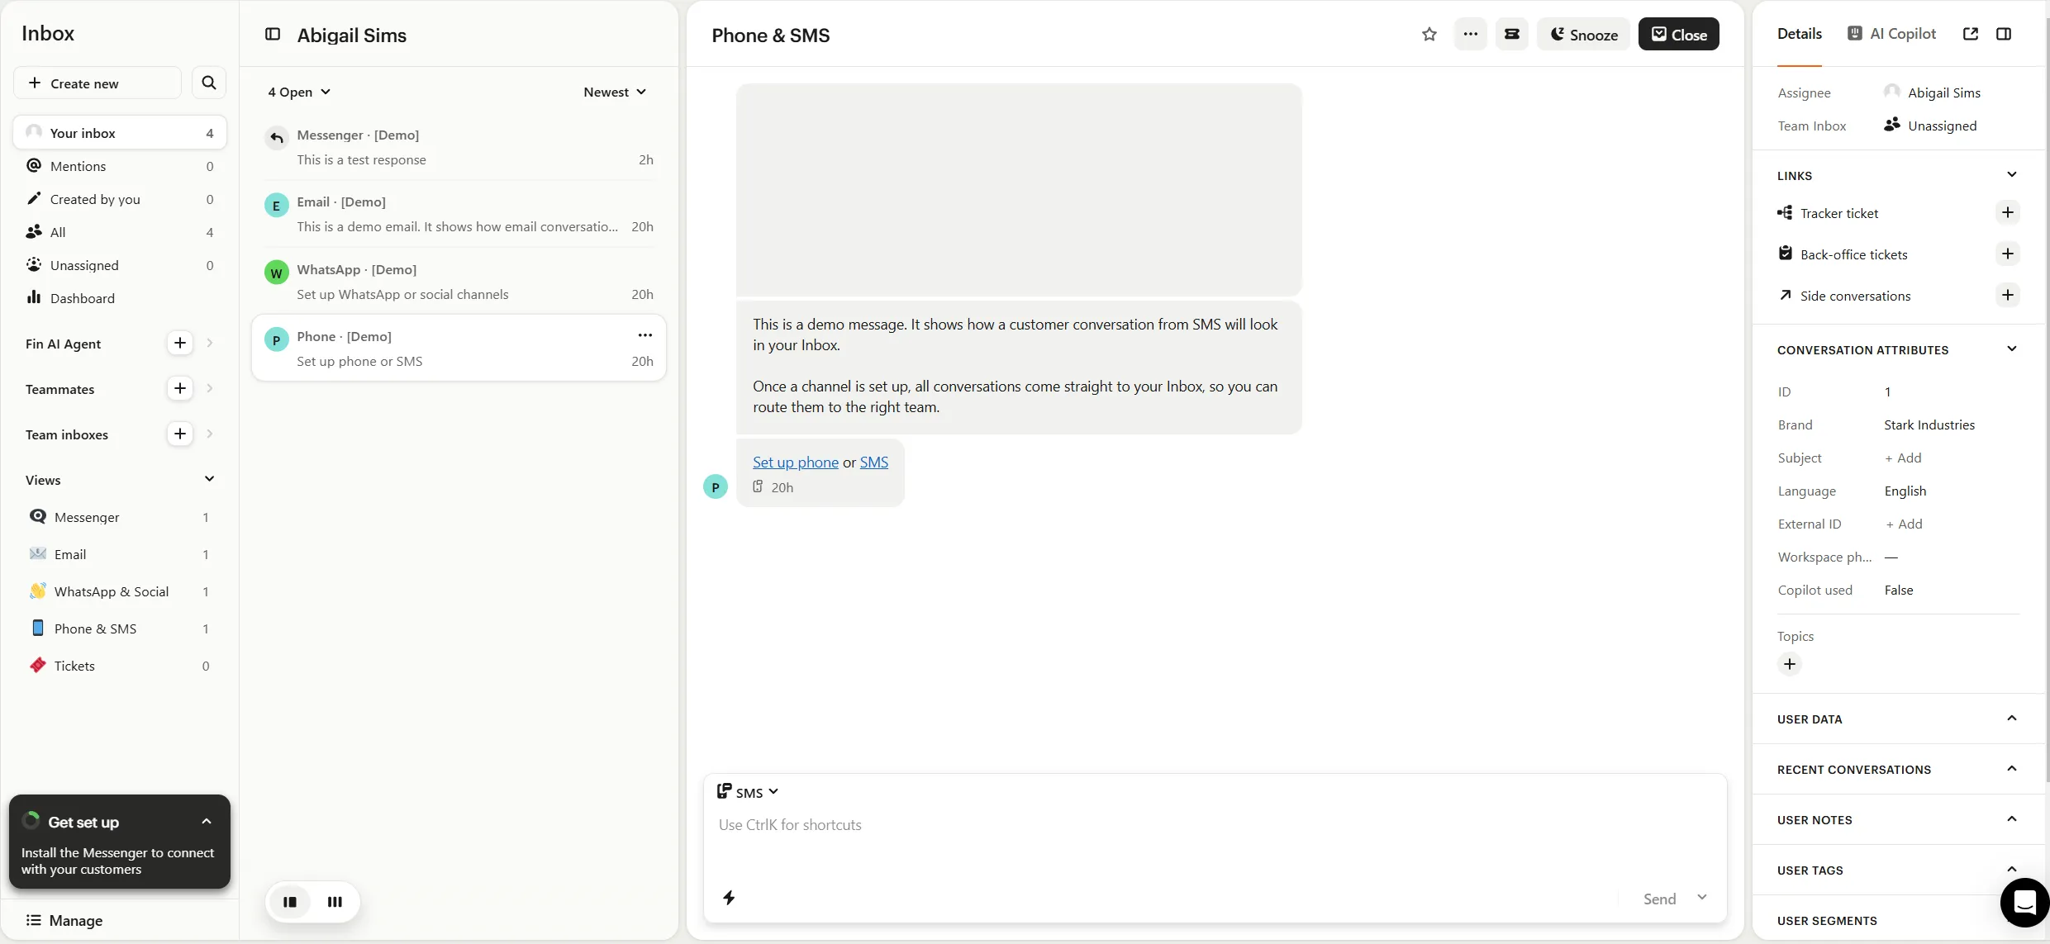Add a Topic using the plus icon
Viewport: 2050px width, 944px height.
(x=1790, y=663)
